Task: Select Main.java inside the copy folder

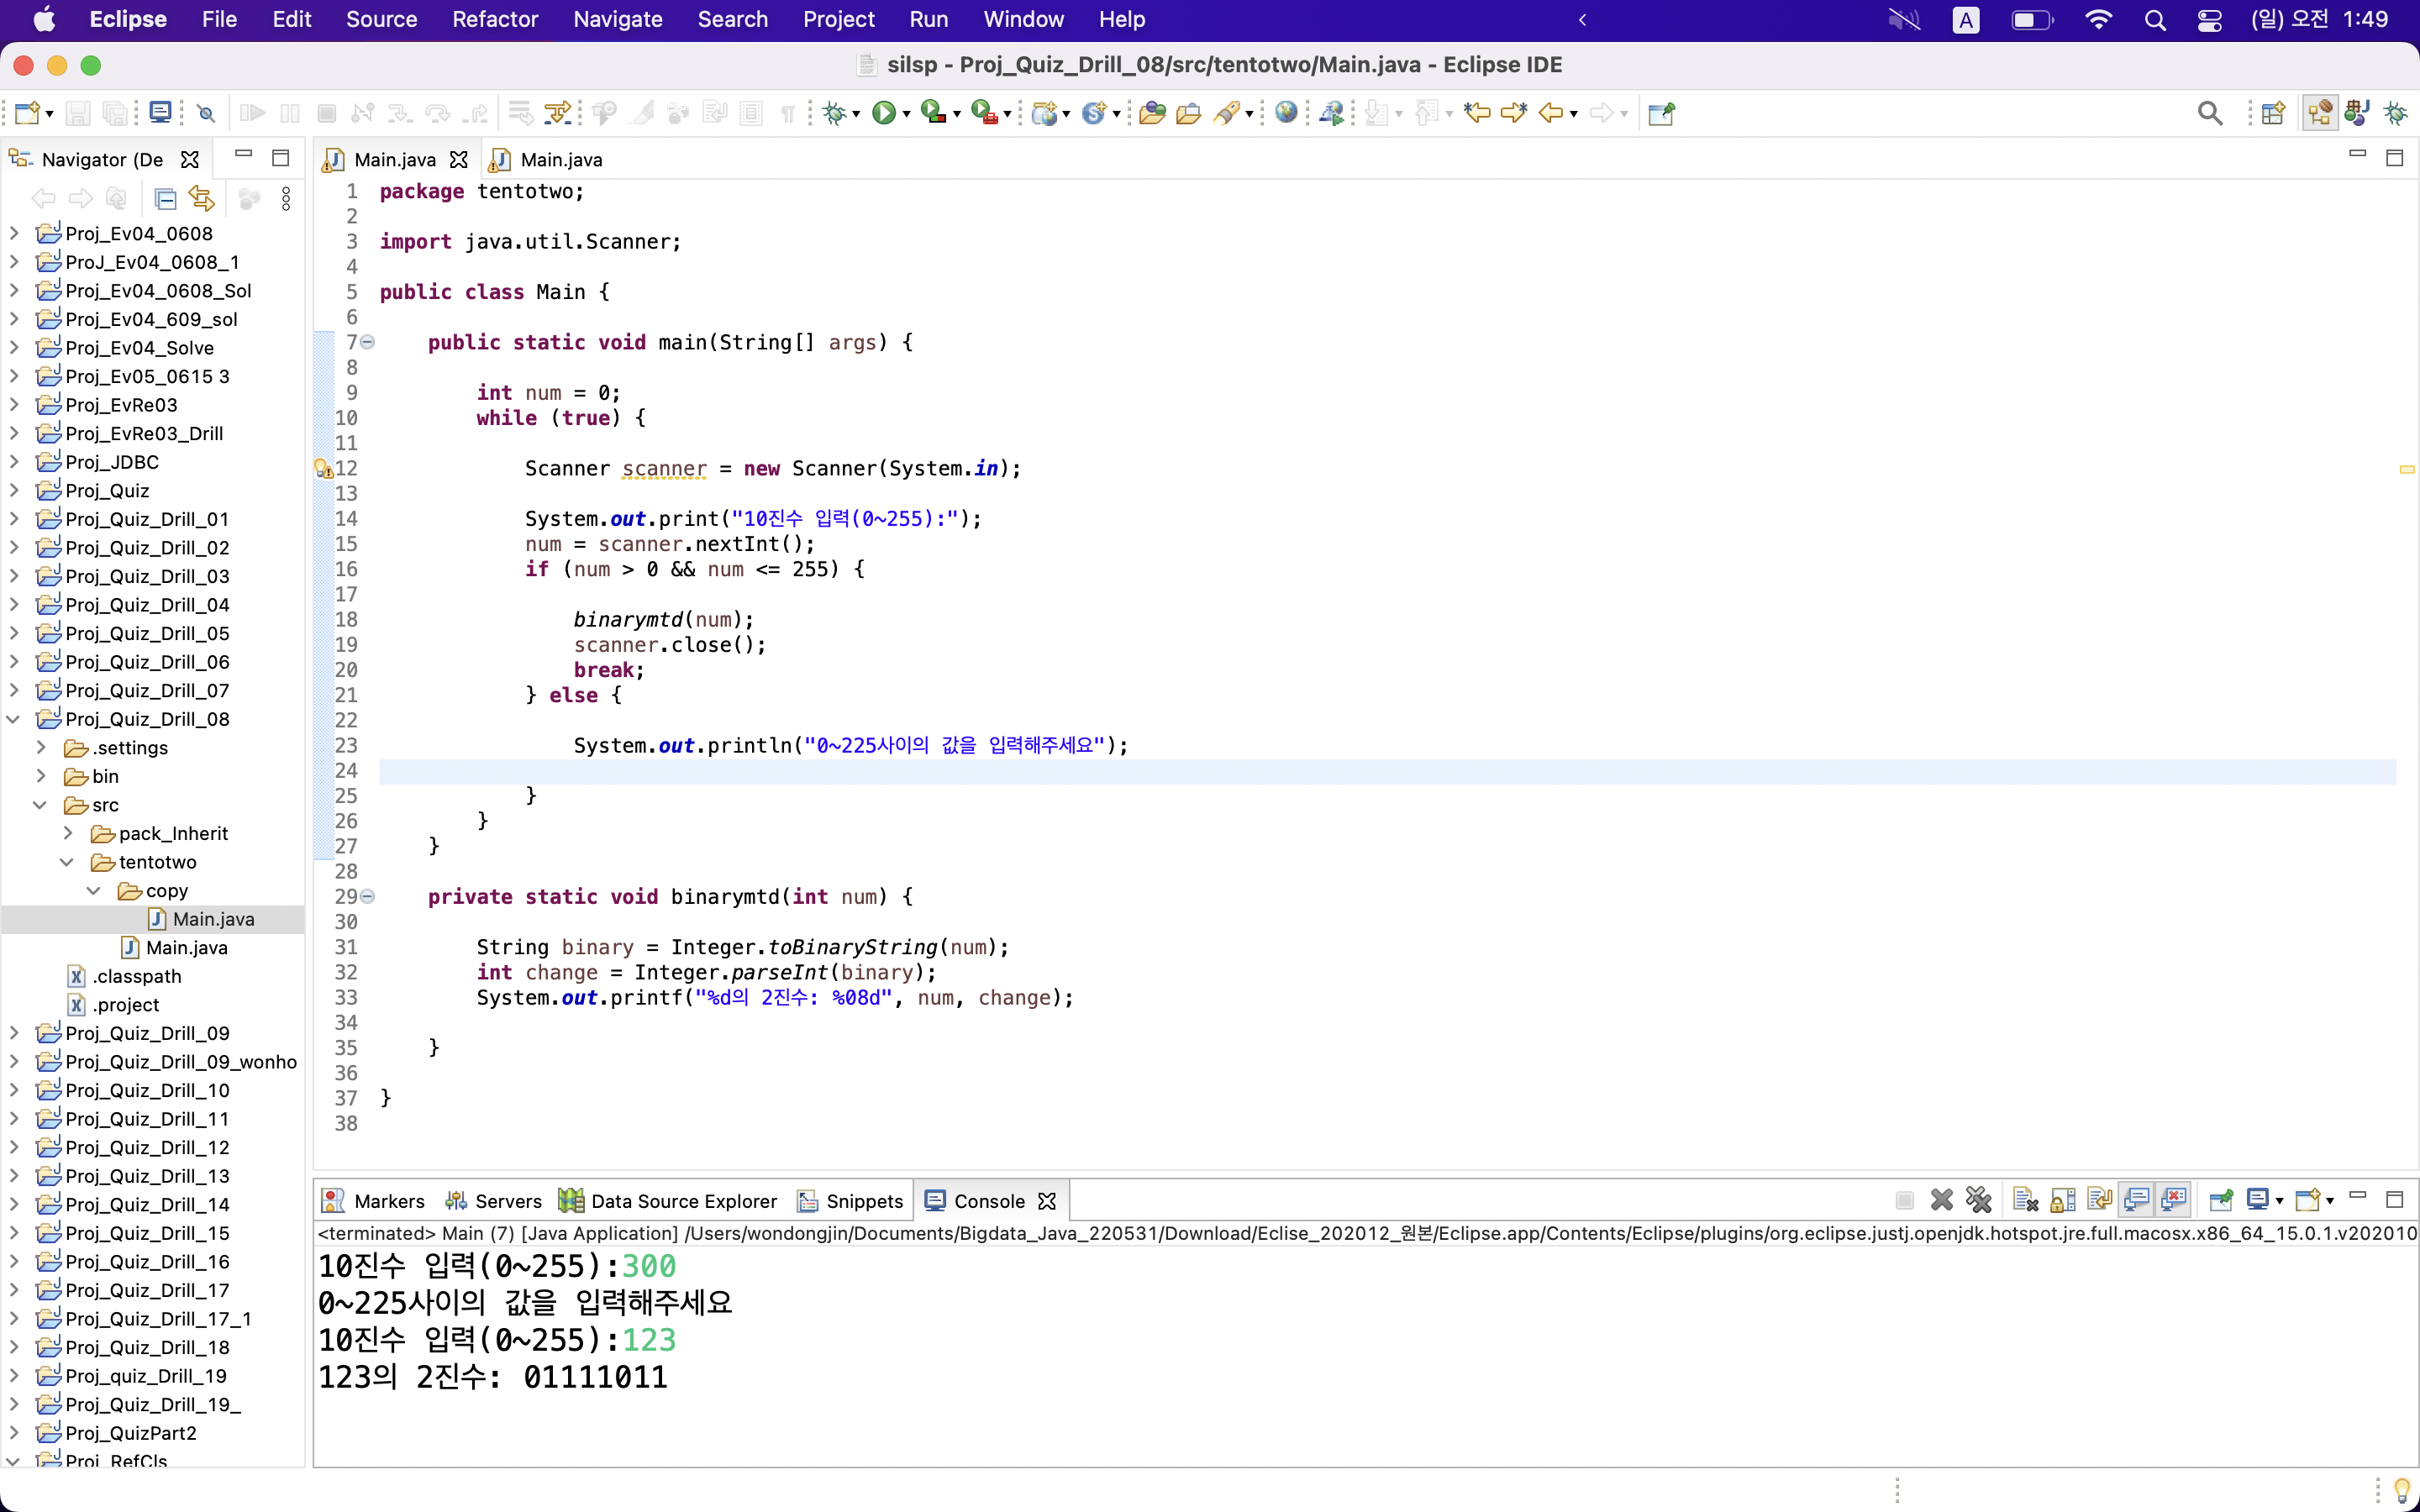Action: point(213,919)
